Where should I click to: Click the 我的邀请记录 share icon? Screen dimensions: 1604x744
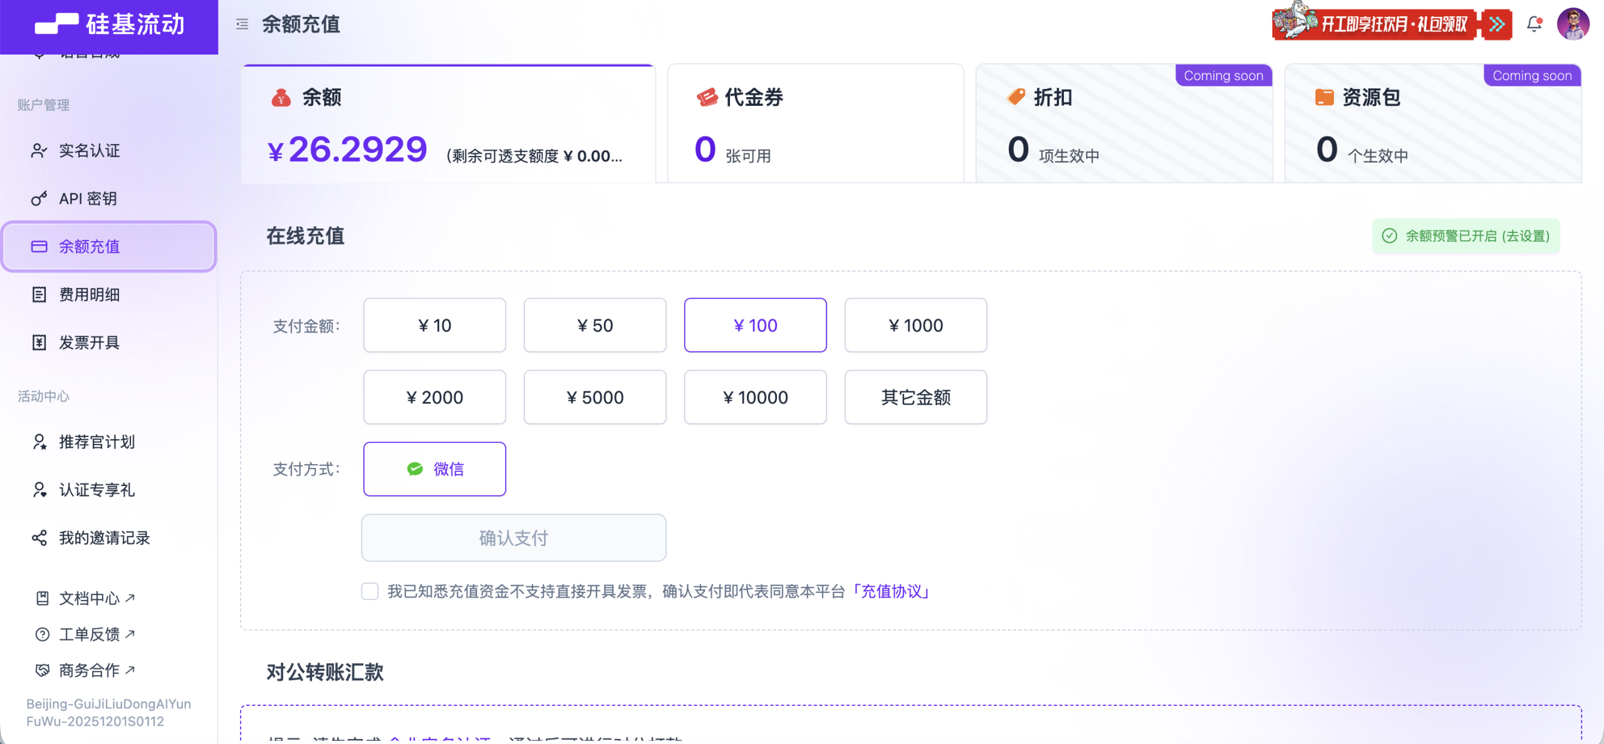coord(39,538)
